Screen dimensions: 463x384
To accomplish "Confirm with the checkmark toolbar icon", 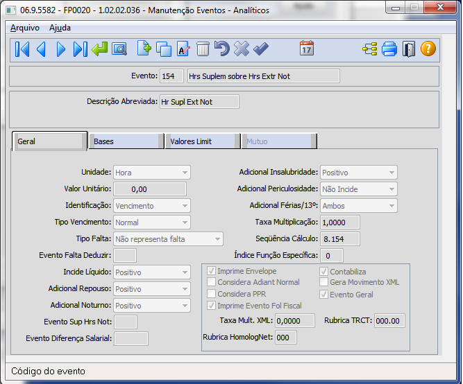I will tap(261, 49).
